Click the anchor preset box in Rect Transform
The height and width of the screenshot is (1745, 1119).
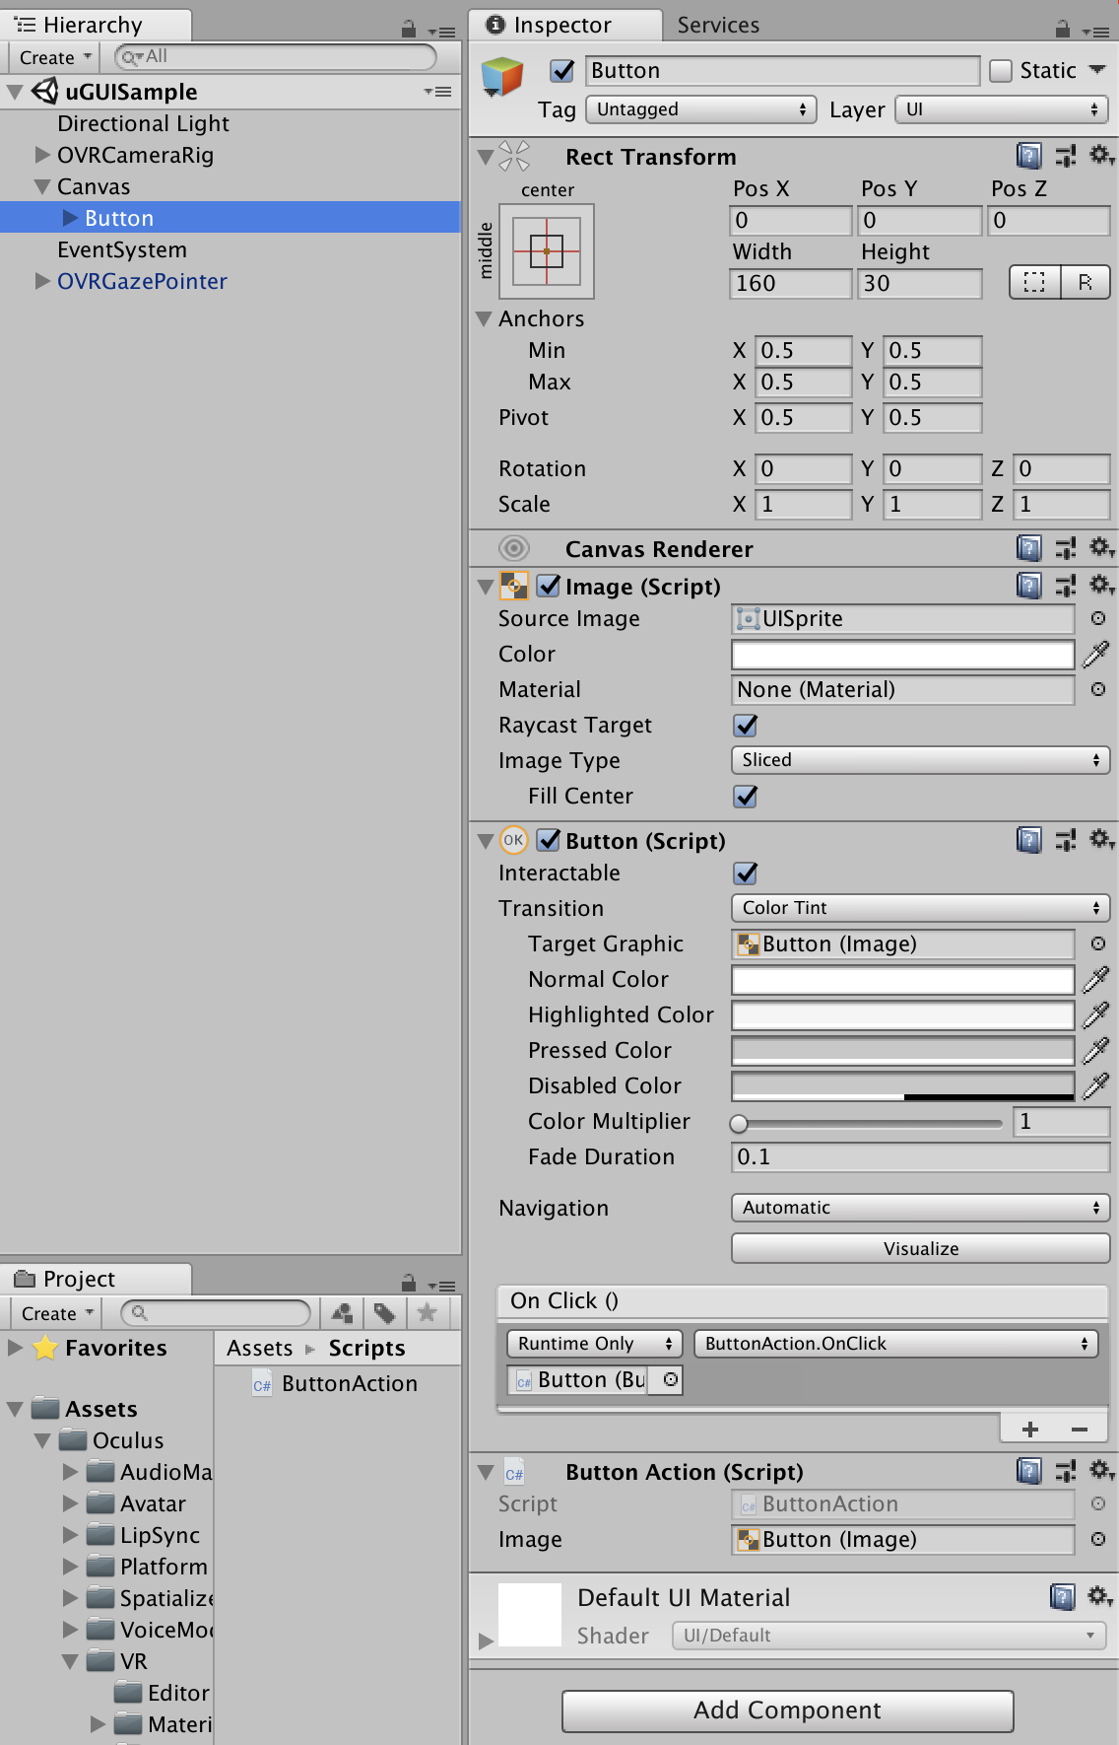pos(547,251)
